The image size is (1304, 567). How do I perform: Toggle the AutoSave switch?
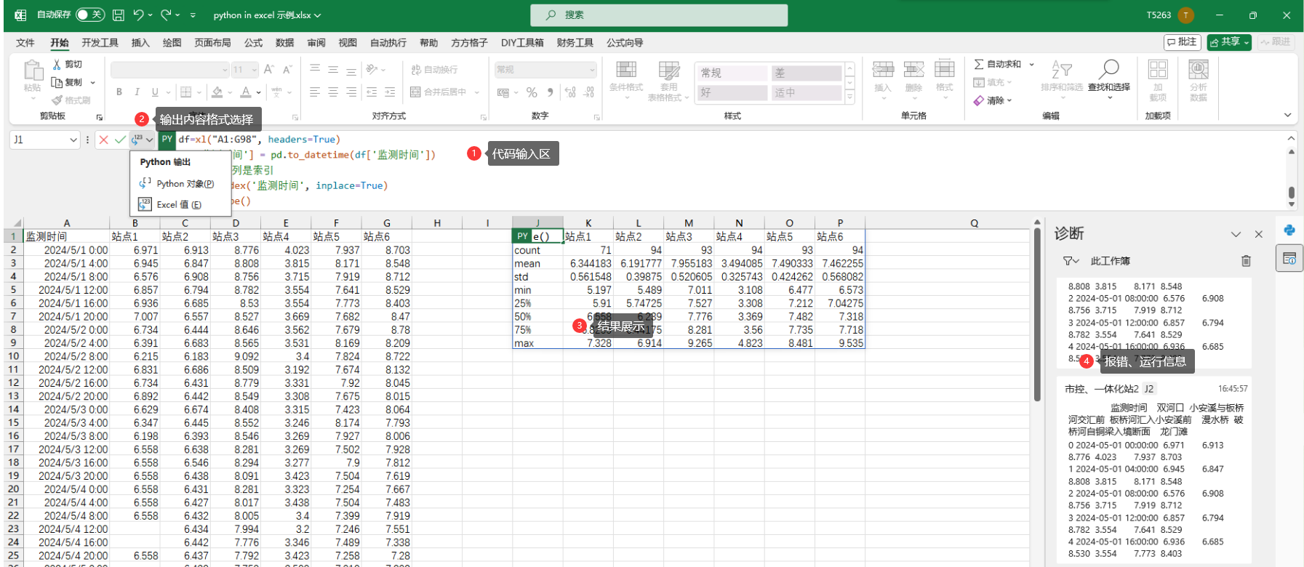[90, 15]
